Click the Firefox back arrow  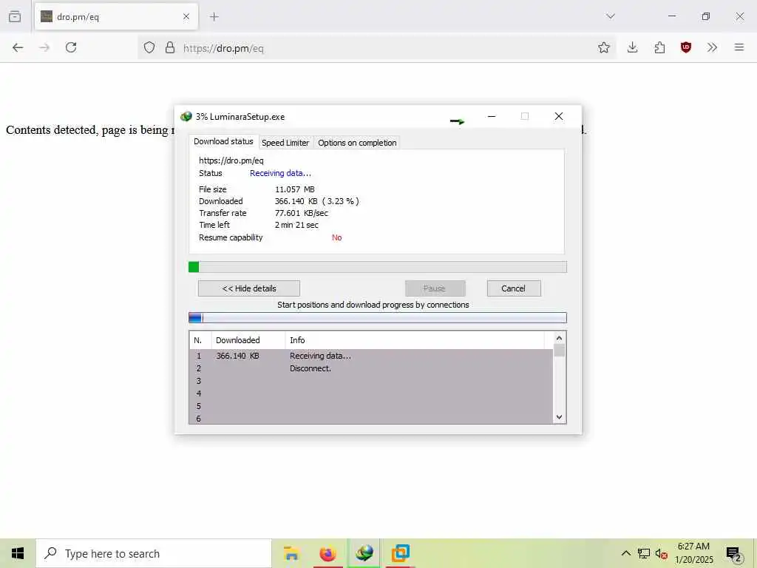18,47
